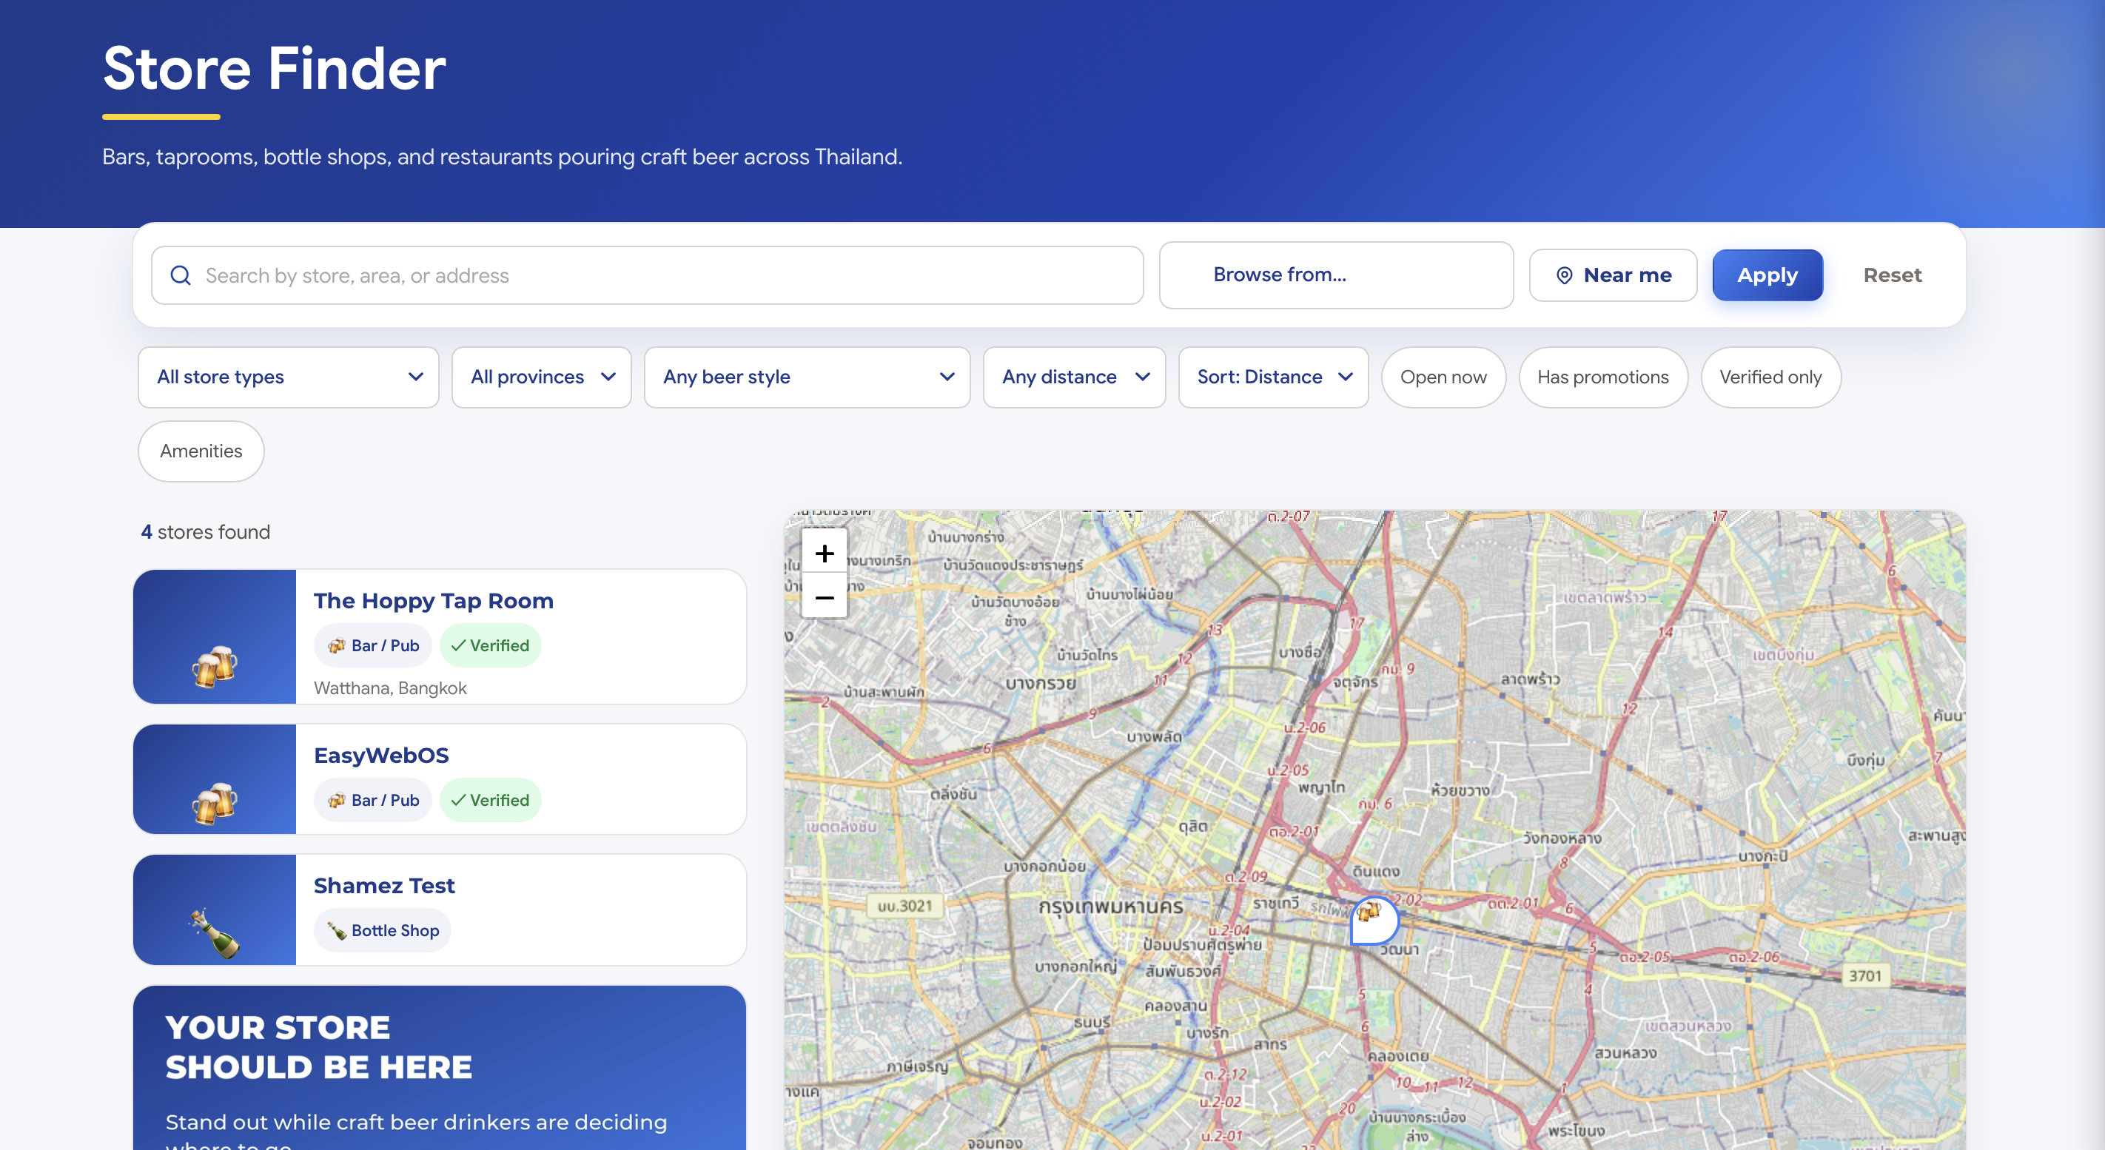Click Bar / Pub tag on EasyWebOS
The width and height of the screenshot is (2105, 1150).
coord(374,800)
